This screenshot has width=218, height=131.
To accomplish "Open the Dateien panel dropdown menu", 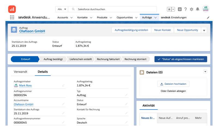I will point(205,71).
